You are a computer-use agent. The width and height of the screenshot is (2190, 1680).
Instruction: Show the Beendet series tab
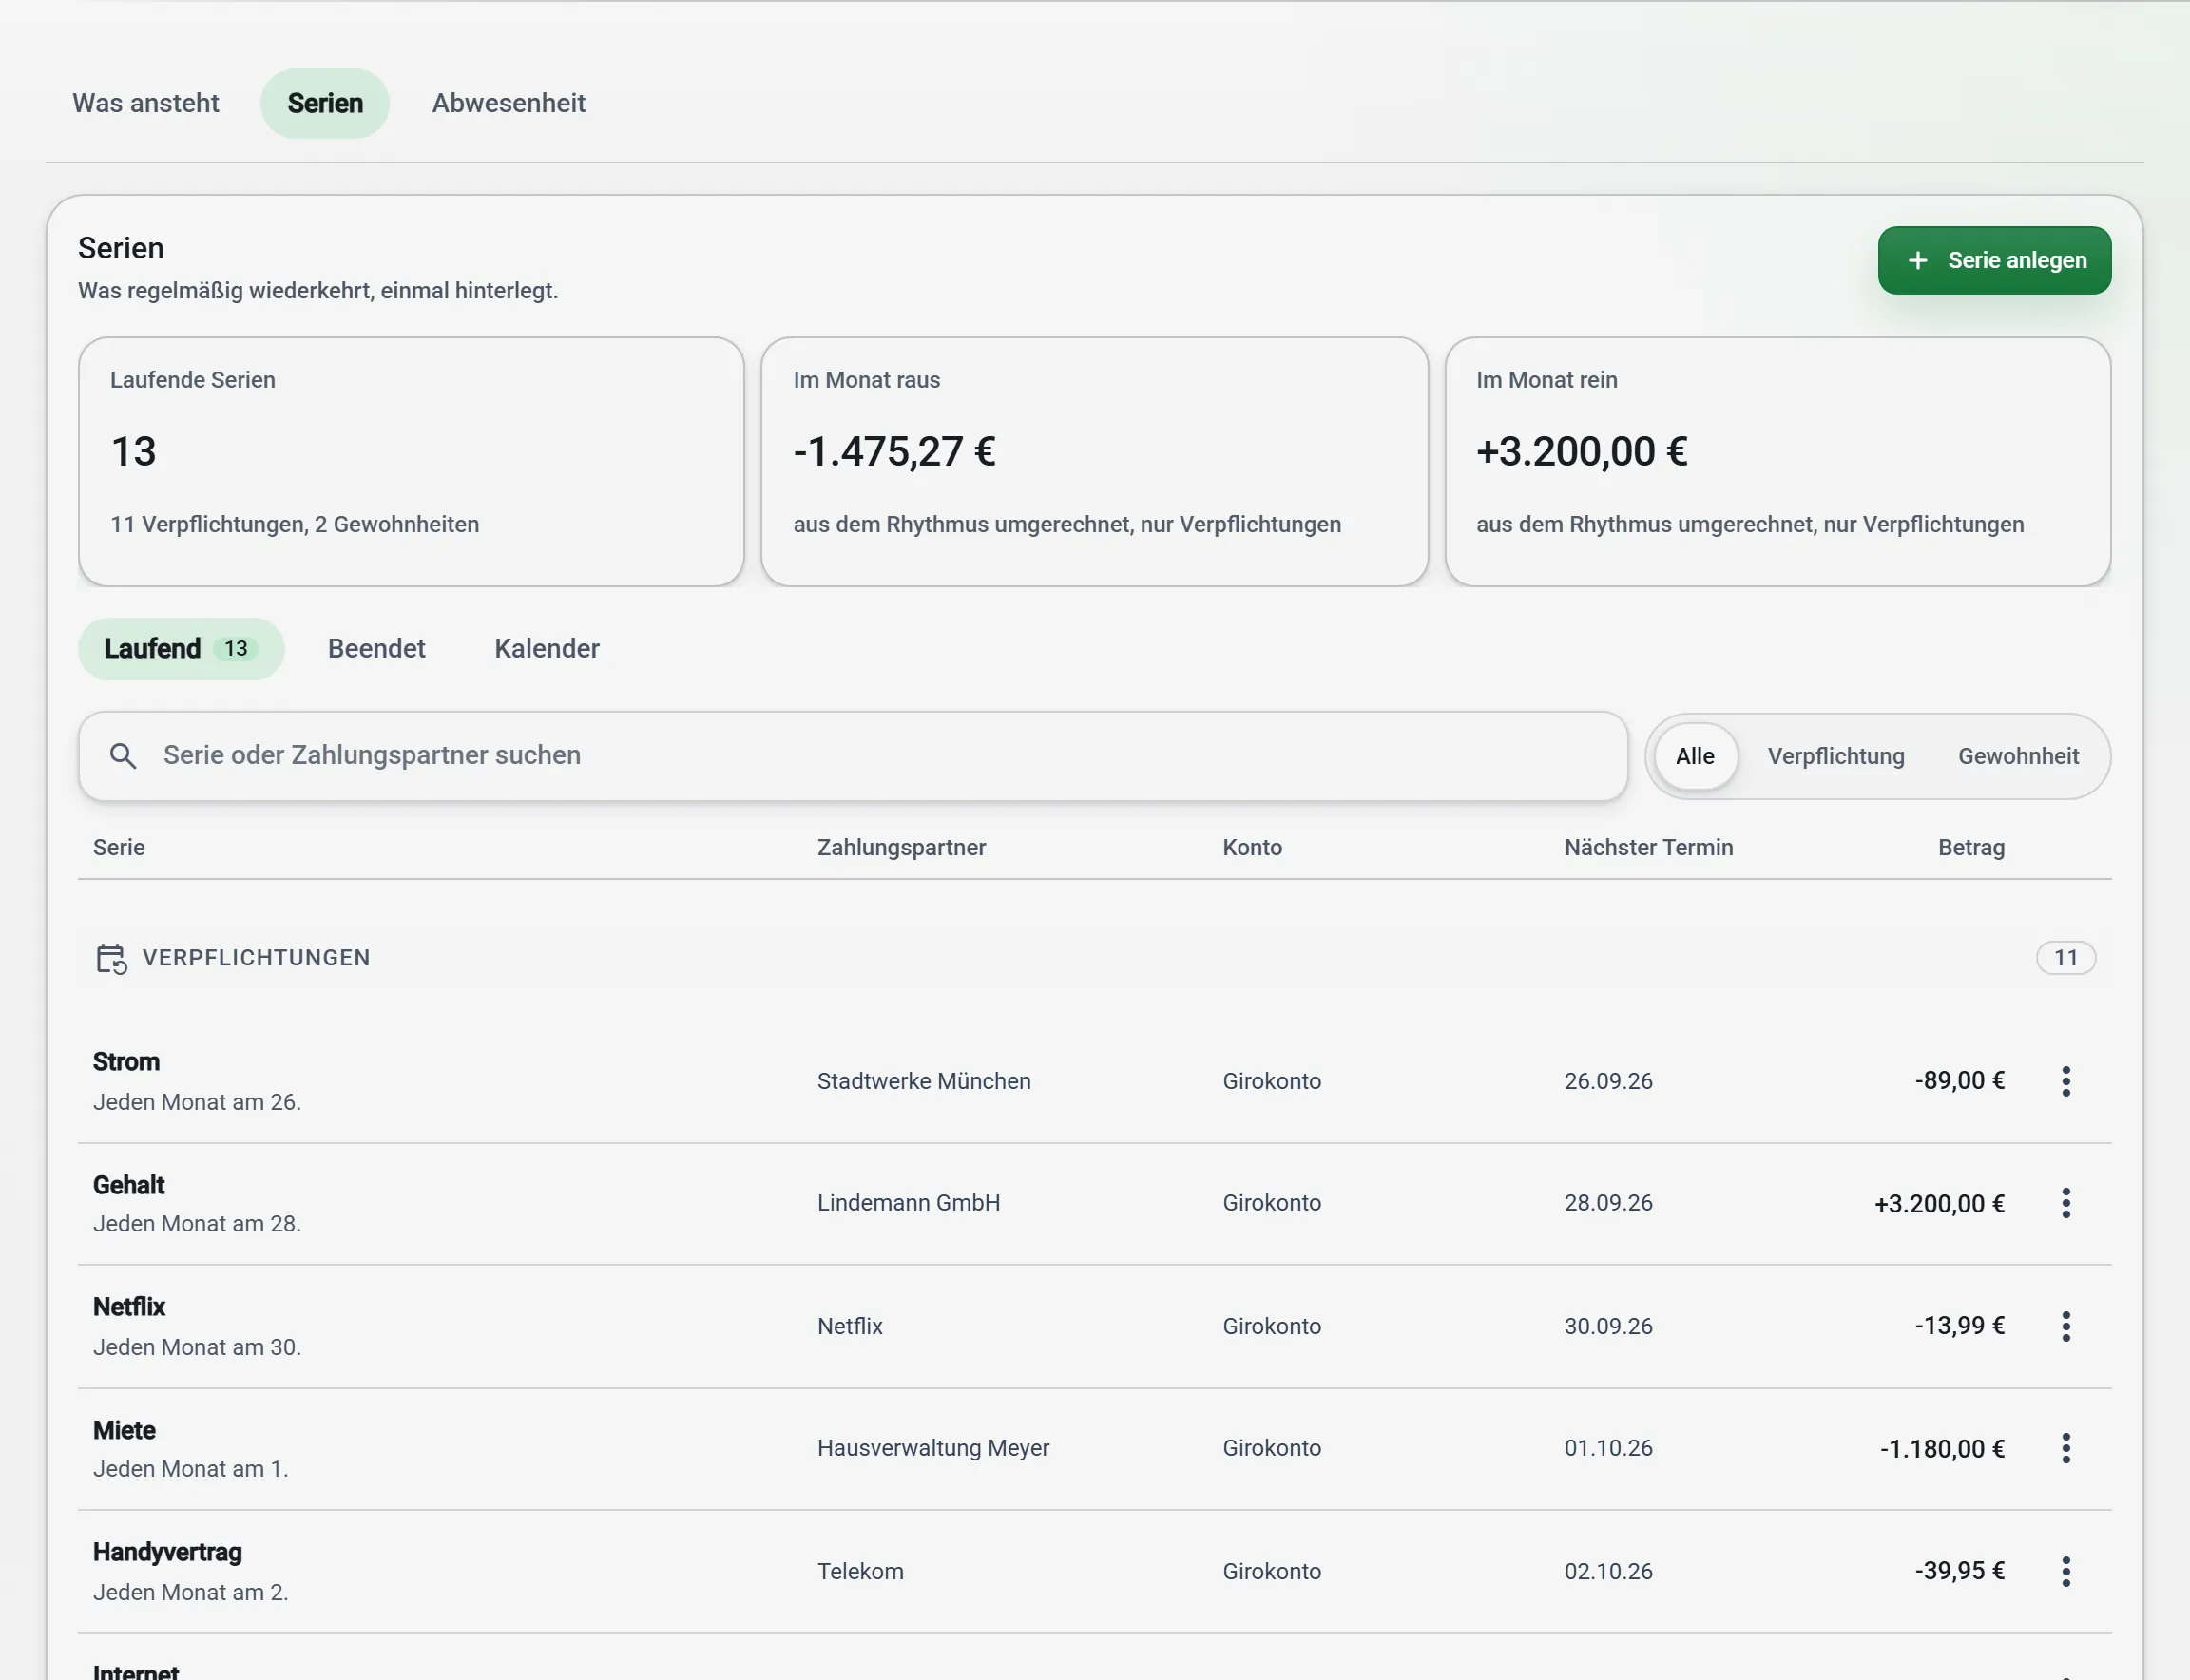pos(376,649)
